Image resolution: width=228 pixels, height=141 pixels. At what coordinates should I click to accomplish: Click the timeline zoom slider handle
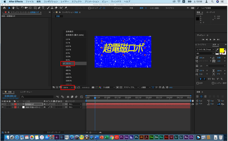90,132
